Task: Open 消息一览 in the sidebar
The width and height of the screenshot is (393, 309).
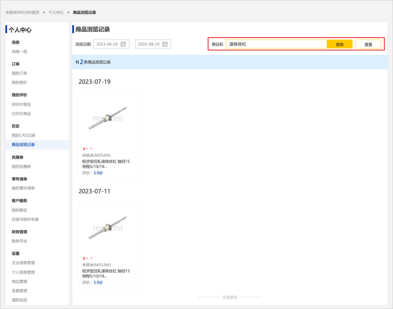Action: pos(19,52)
